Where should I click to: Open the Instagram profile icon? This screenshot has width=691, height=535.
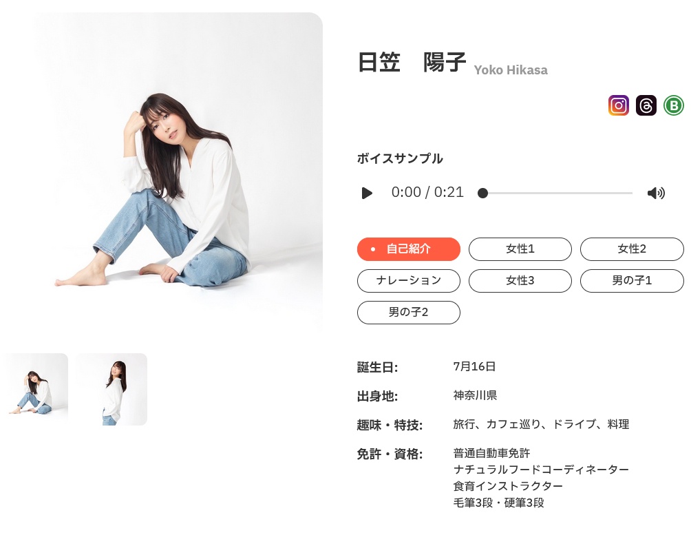click(618, 105)
